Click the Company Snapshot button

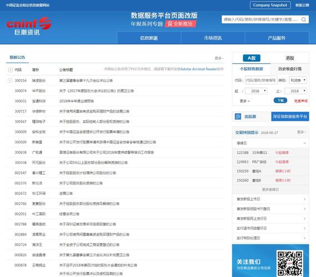tap(270, 5)
